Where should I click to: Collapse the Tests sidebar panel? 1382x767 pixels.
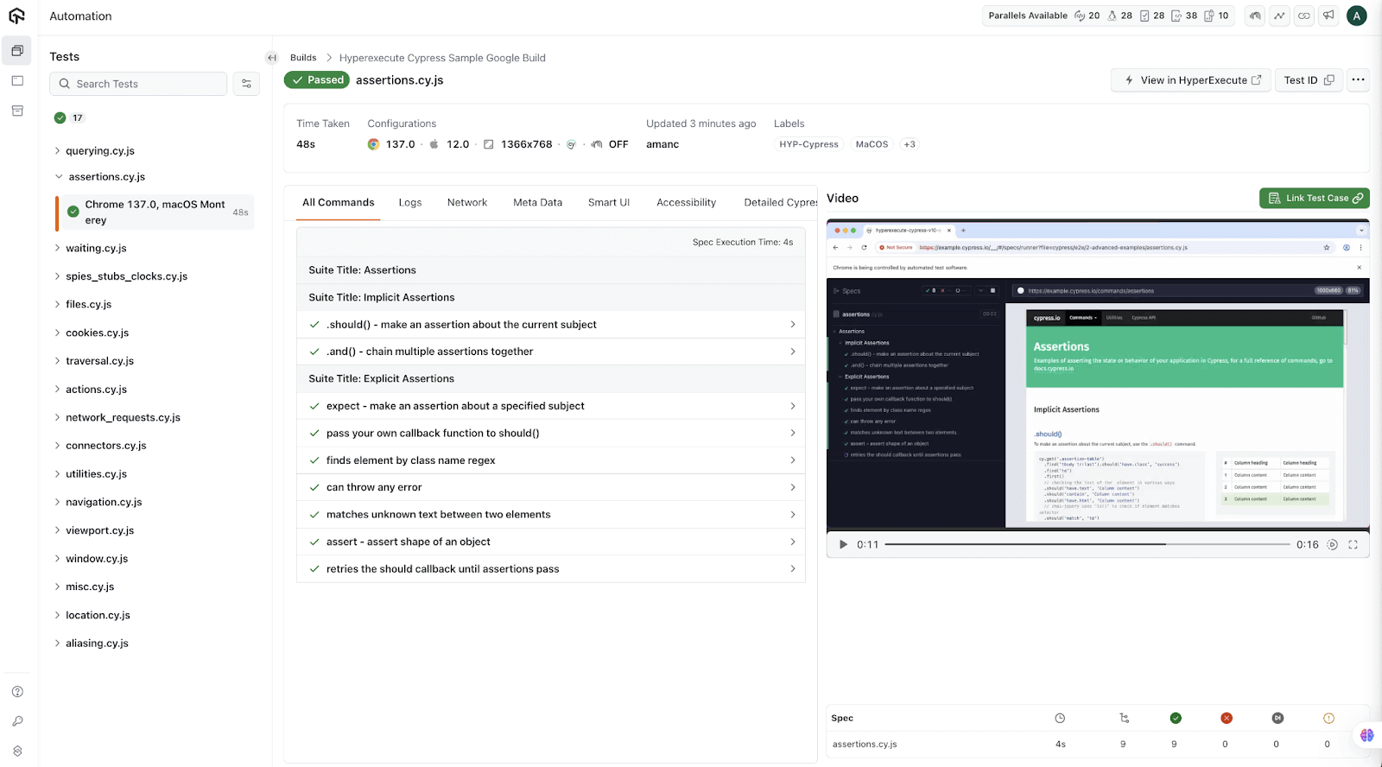(x=272, y=58)
